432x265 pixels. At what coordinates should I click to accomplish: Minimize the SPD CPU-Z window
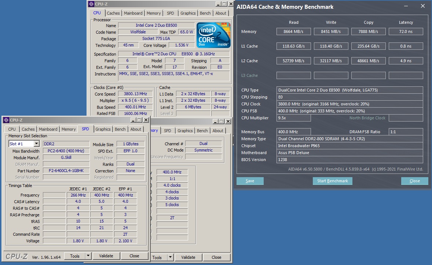pos(133,120)
